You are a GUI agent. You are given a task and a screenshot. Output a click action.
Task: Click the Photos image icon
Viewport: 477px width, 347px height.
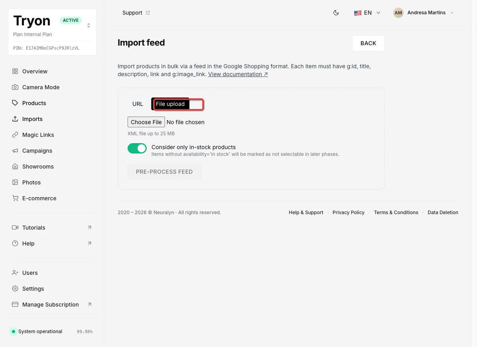[x=15, y=182]
